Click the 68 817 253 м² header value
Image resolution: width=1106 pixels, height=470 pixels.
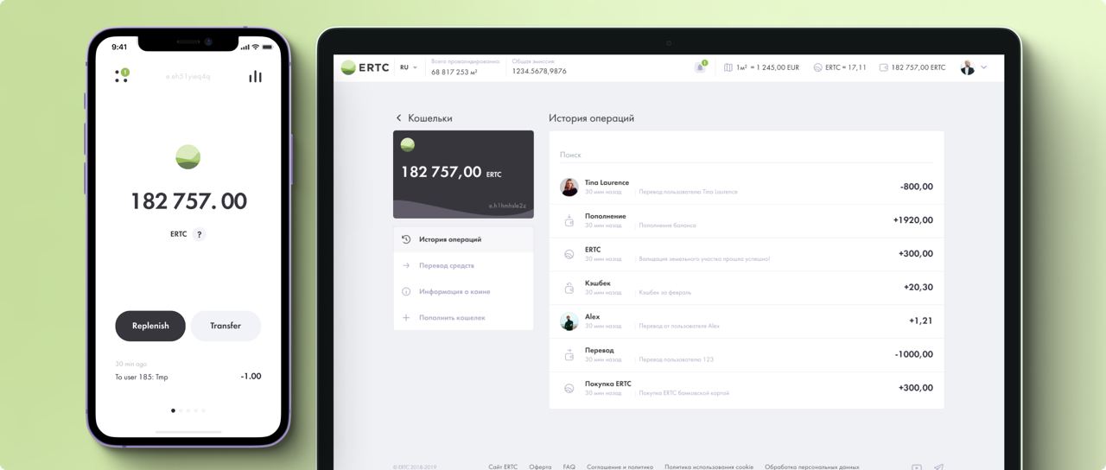point(454,72)
